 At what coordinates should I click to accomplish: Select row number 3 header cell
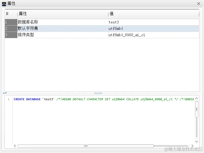tap(11, 35)
